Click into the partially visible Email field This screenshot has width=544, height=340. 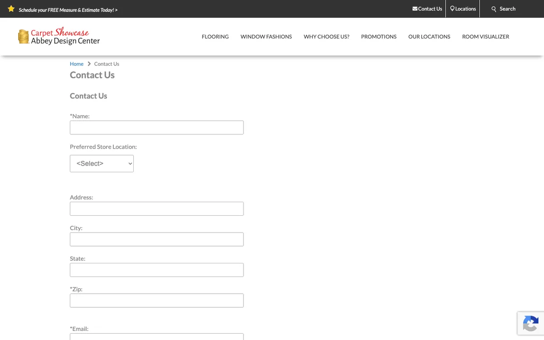click(156, 337)
